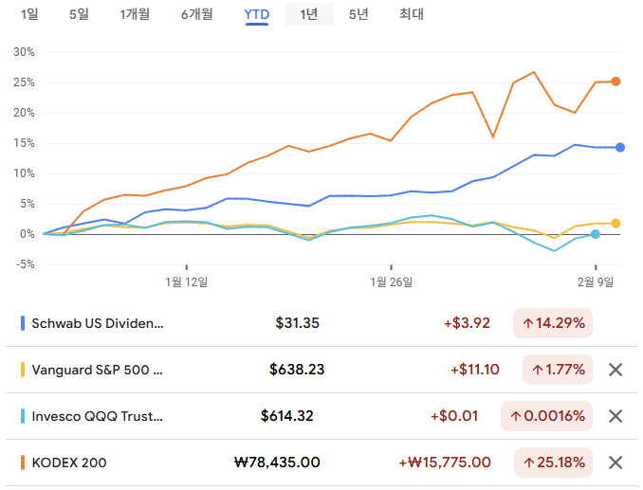Screen dimensions: 643x490
Task: Show the 1개월 chart range
Action: coord(137,14)
